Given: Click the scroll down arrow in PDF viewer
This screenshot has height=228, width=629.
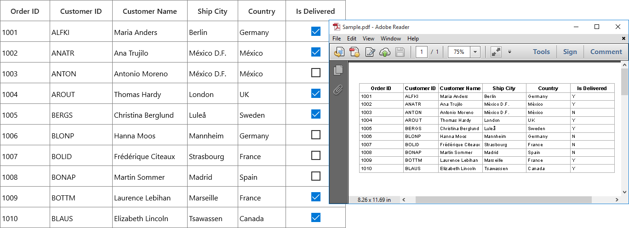Looking at the screenshot, I should 624,192.
